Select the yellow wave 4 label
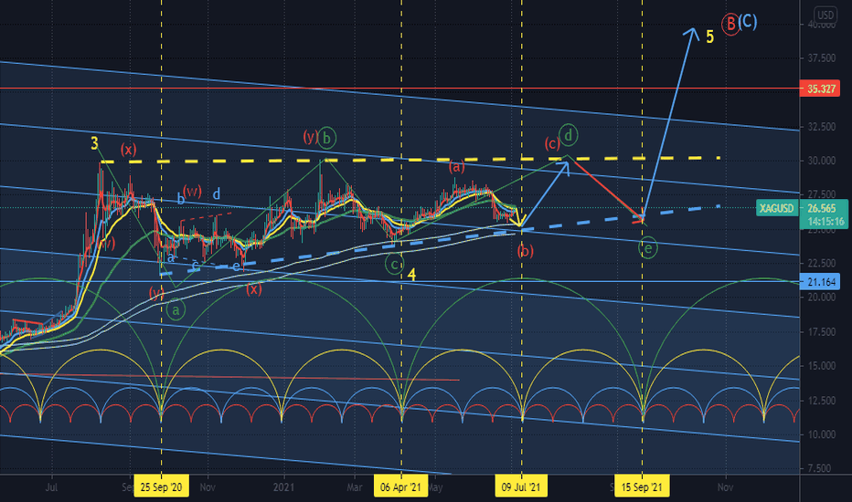This screenshot has width=852, height=502. point(411,275)
